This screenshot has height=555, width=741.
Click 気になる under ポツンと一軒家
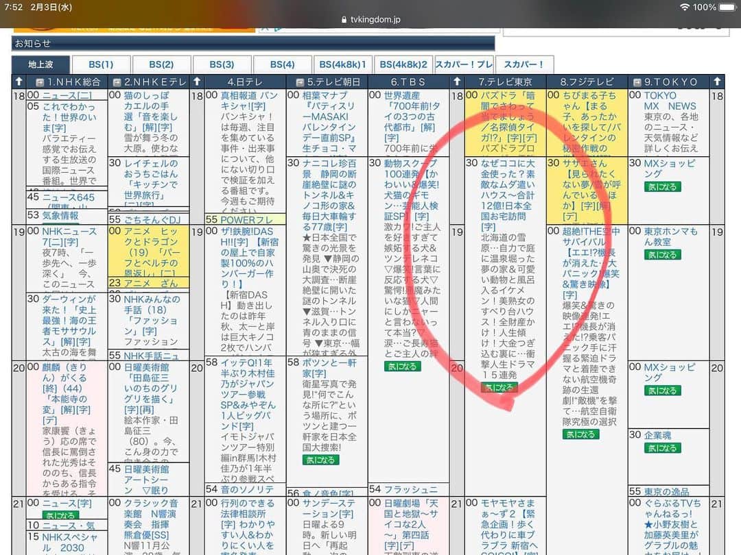point(321,460)
